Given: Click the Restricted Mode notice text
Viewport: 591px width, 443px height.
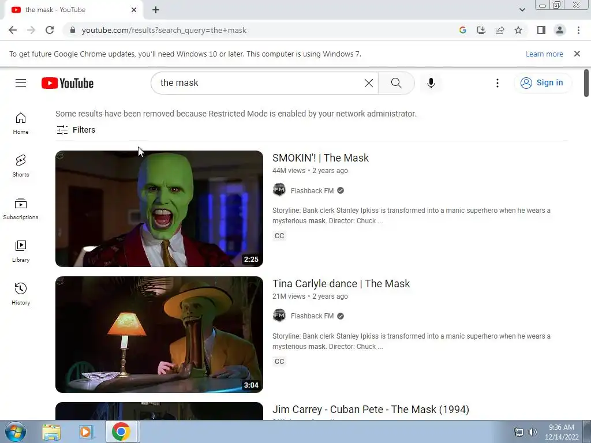Looking at the screenshot, I should click(236, 114).
